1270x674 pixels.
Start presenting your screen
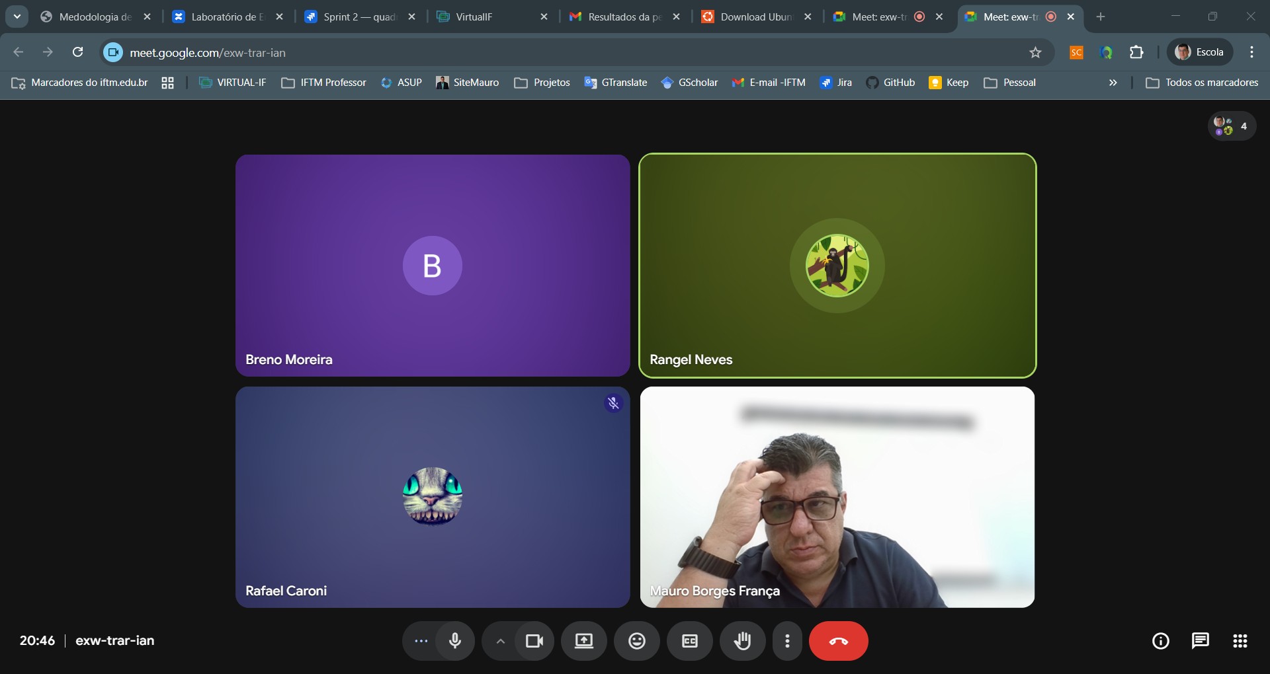click(584, 641)
